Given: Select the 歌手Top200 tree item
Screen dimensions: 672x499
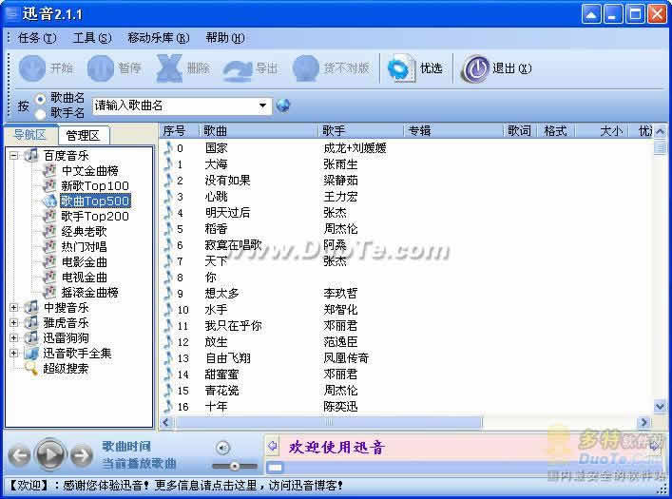Looking at the screenshot, I should (x=95, y=216).
